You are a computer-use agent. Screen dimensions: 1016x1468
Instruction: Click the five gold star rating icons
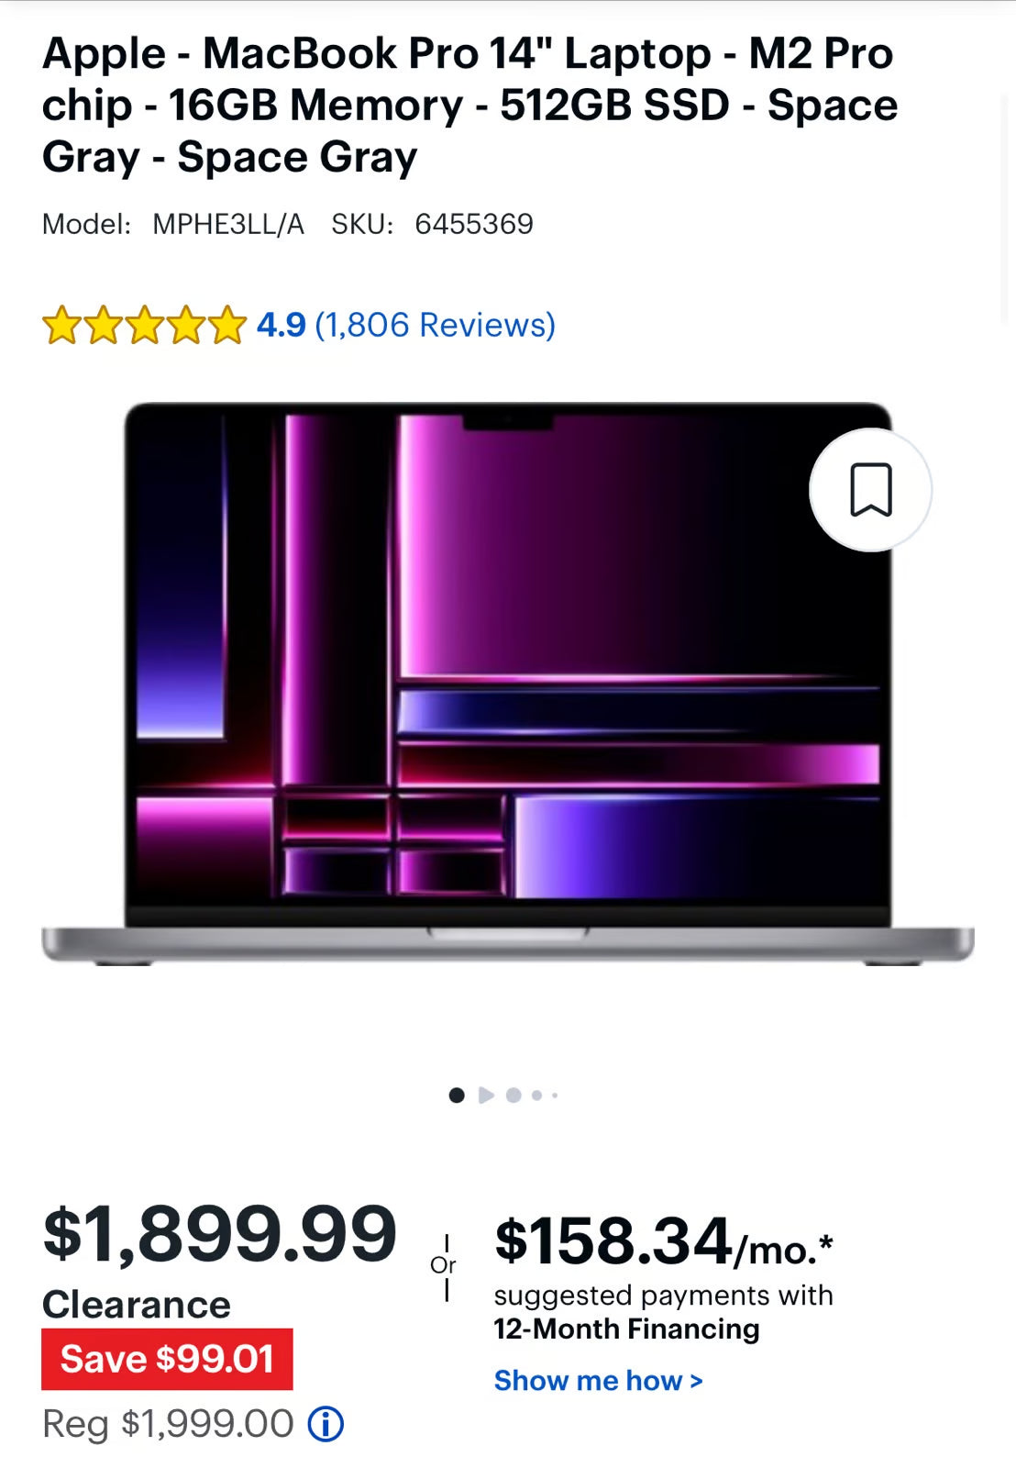[x=144, y=326]
